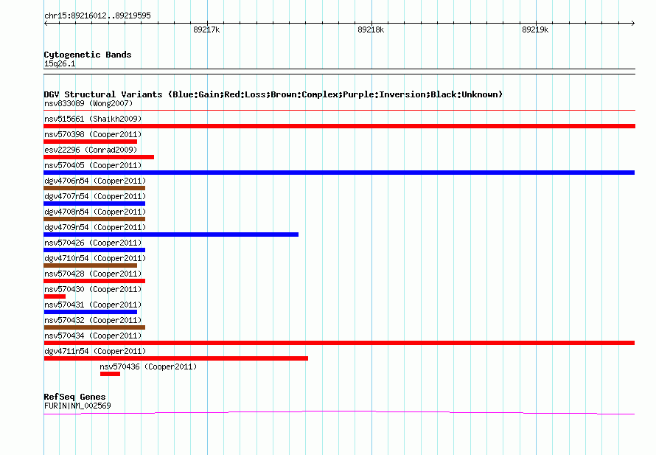Click the DGV Structural Variants track title
The image size is (656, 455).
[x=273, y=94]
